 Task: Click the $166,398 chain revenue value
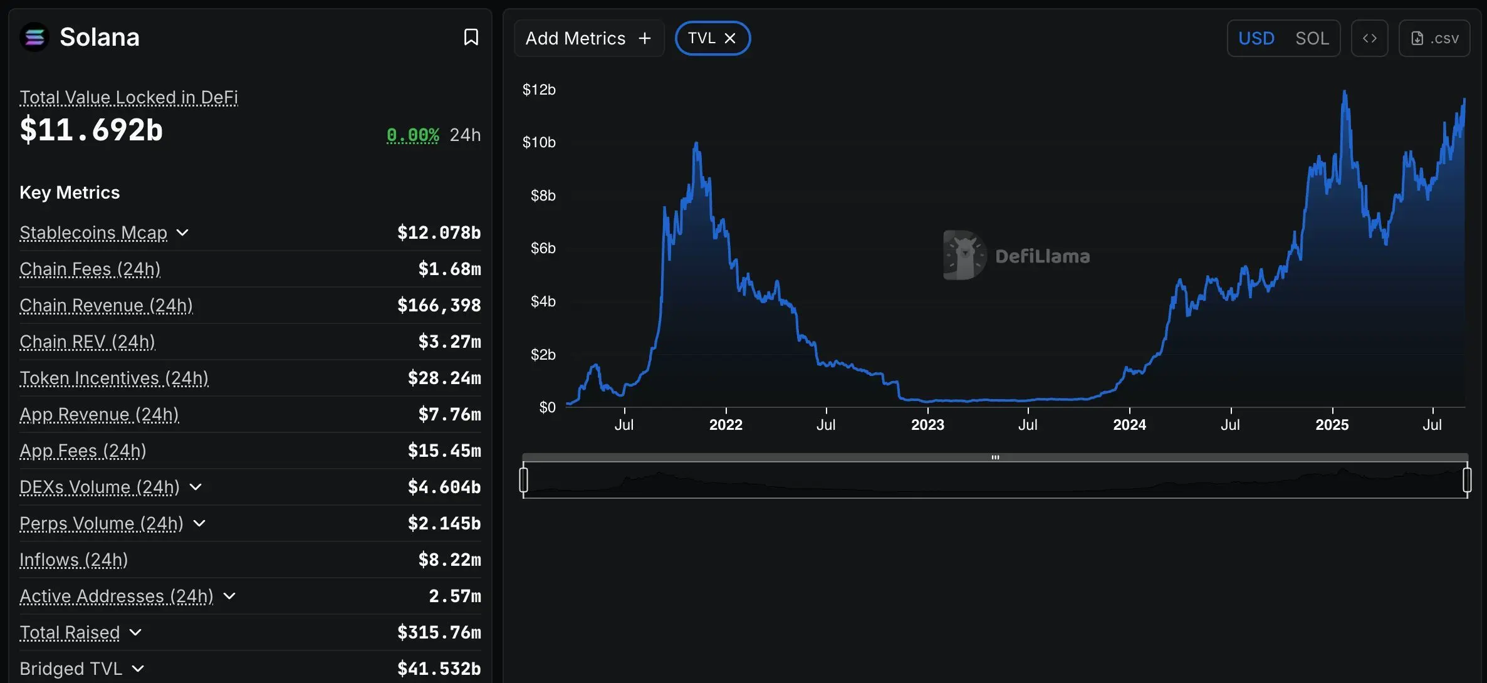pos(439,305)
